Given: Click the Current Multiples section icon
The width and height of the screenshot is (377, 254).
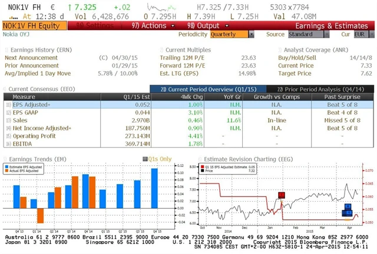Looking at the screenshot, I should click(x=161, y=51).
